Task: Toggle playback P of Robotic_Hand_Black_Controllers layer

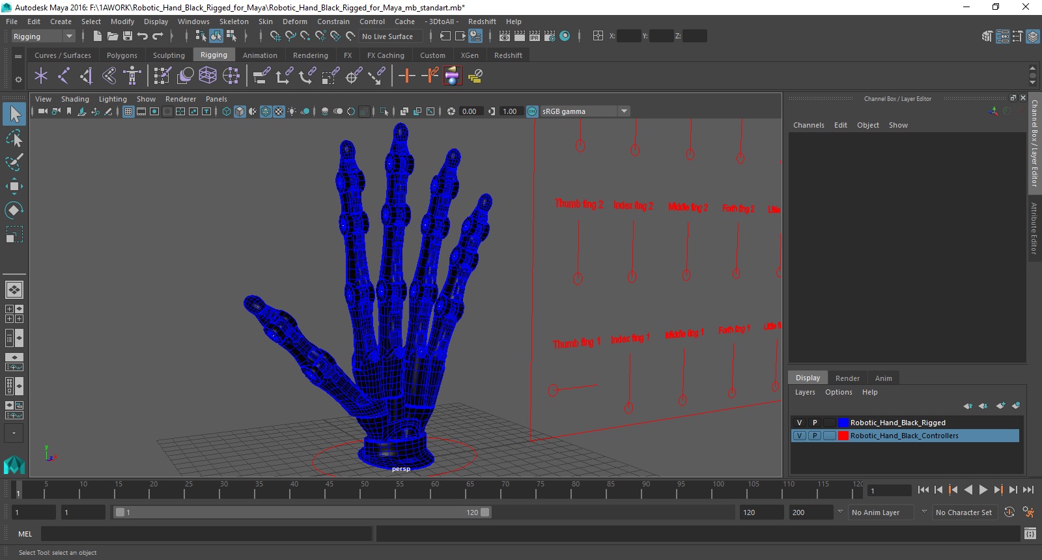Action: [x=814, y=436]
